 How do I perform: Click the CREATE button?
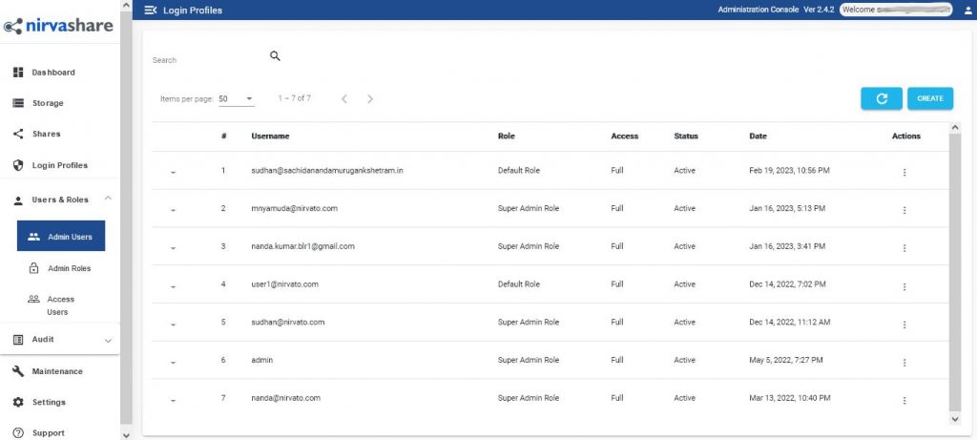click(929, 98)
